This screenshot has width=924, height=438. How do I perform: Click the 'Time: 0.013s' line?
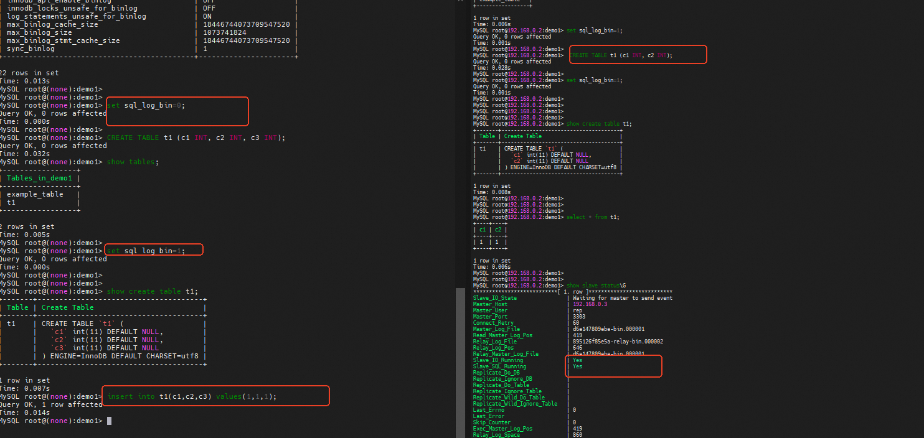pyautogui.click(x=25, y=81)
